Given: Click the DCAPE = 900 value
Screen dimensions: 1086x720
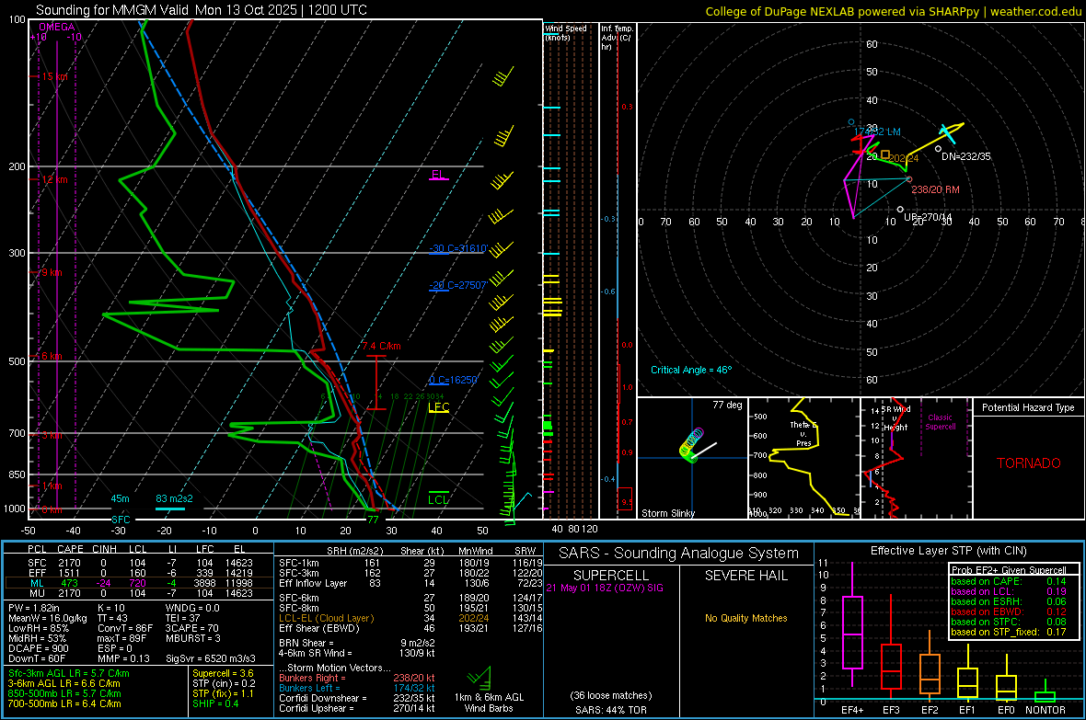Looking at the screenshot, I should pos(38,648).
